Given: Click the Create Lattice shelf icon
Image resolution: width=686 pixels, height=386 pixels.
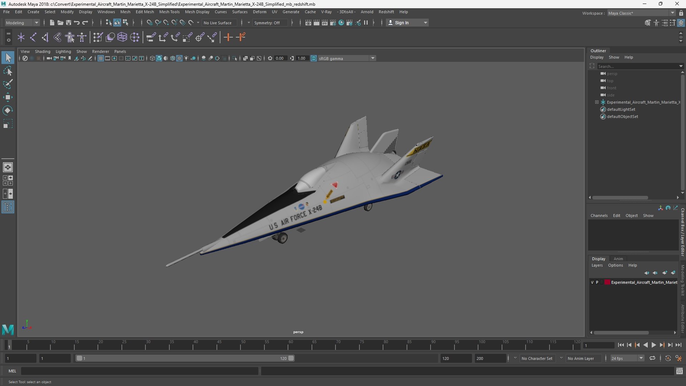Looking at the screenshot, I should [122, 37].
